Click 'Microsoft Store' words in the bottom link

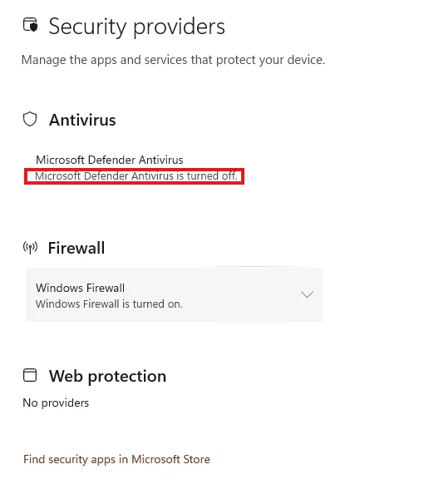coord(170,459)
